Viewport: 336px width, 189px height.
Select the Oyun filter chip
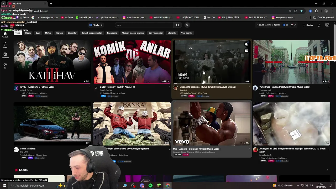[x=38, y=33]
